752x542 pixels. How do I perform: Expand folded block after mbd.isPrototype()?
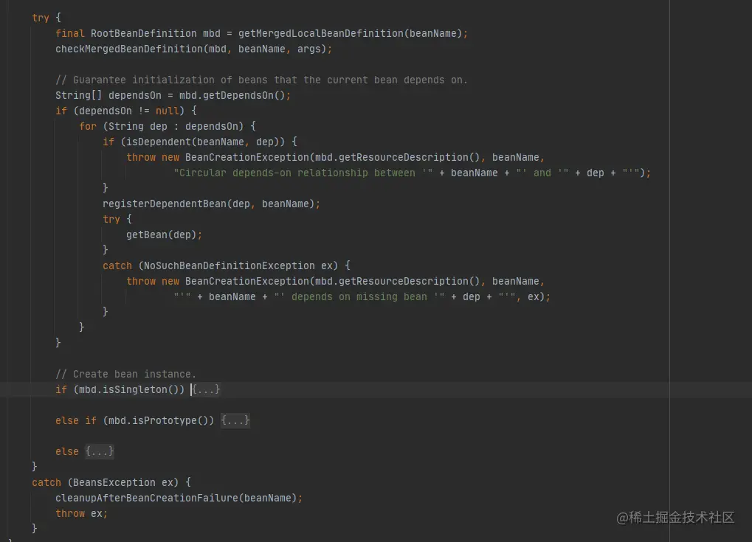(x=235, y=420)
